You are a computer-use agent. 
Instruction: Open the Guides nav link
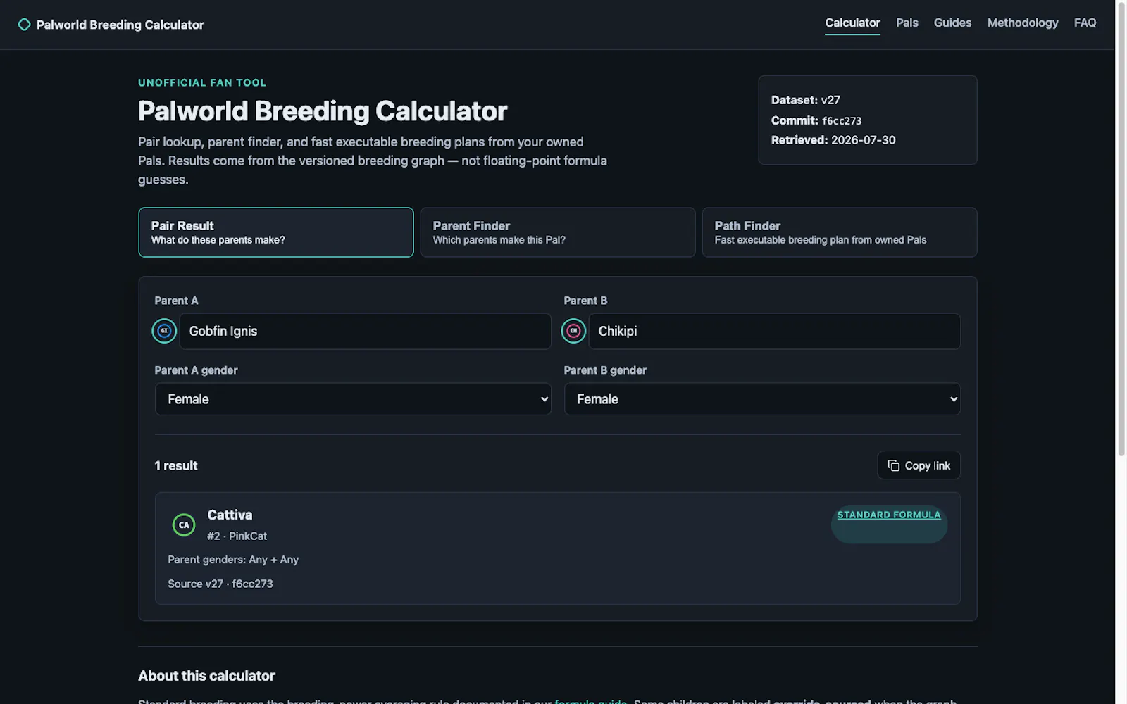click(x=952, y=23)
